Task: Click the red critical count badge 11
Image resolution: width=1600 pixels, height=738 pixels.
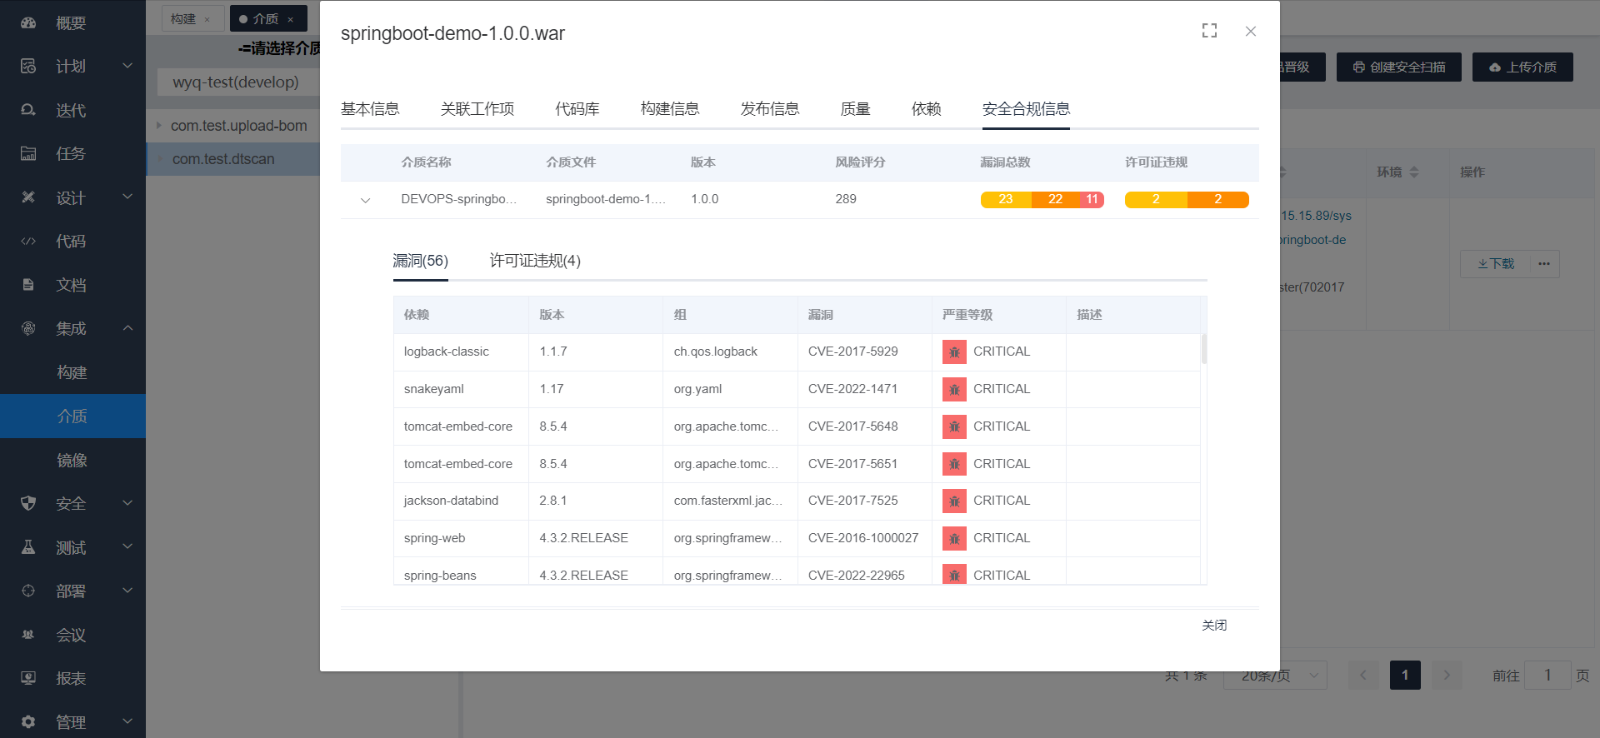Action: point(1092,200)
